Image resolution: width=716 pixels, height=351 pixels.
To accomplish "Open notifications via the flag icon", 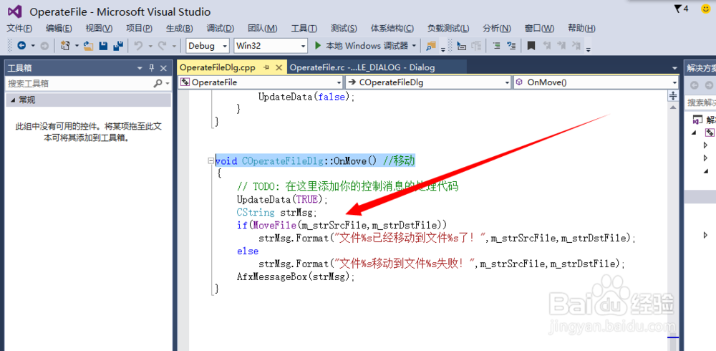I will pyautogui.click(x=677, y=9).
